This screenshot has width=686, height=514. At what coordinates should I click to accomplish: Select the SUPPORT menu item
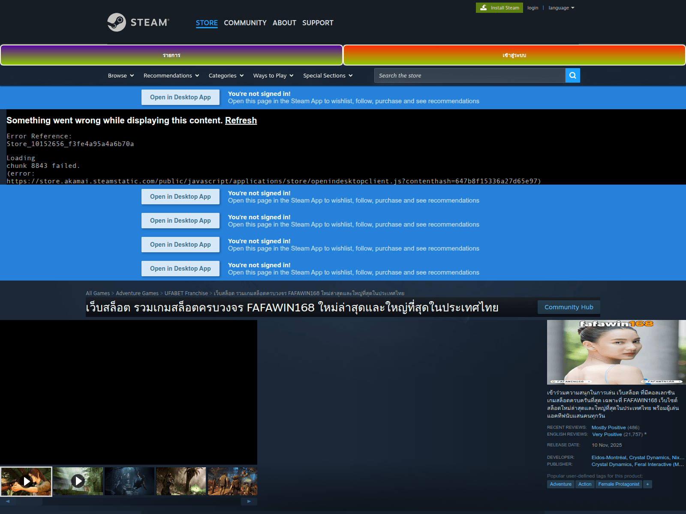click(x=318, y=23)
